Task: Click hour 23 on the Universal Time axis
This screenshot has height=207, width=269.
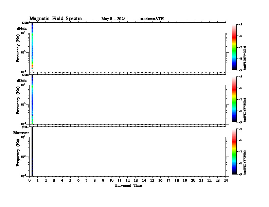Action: click(x=217, y=180)
